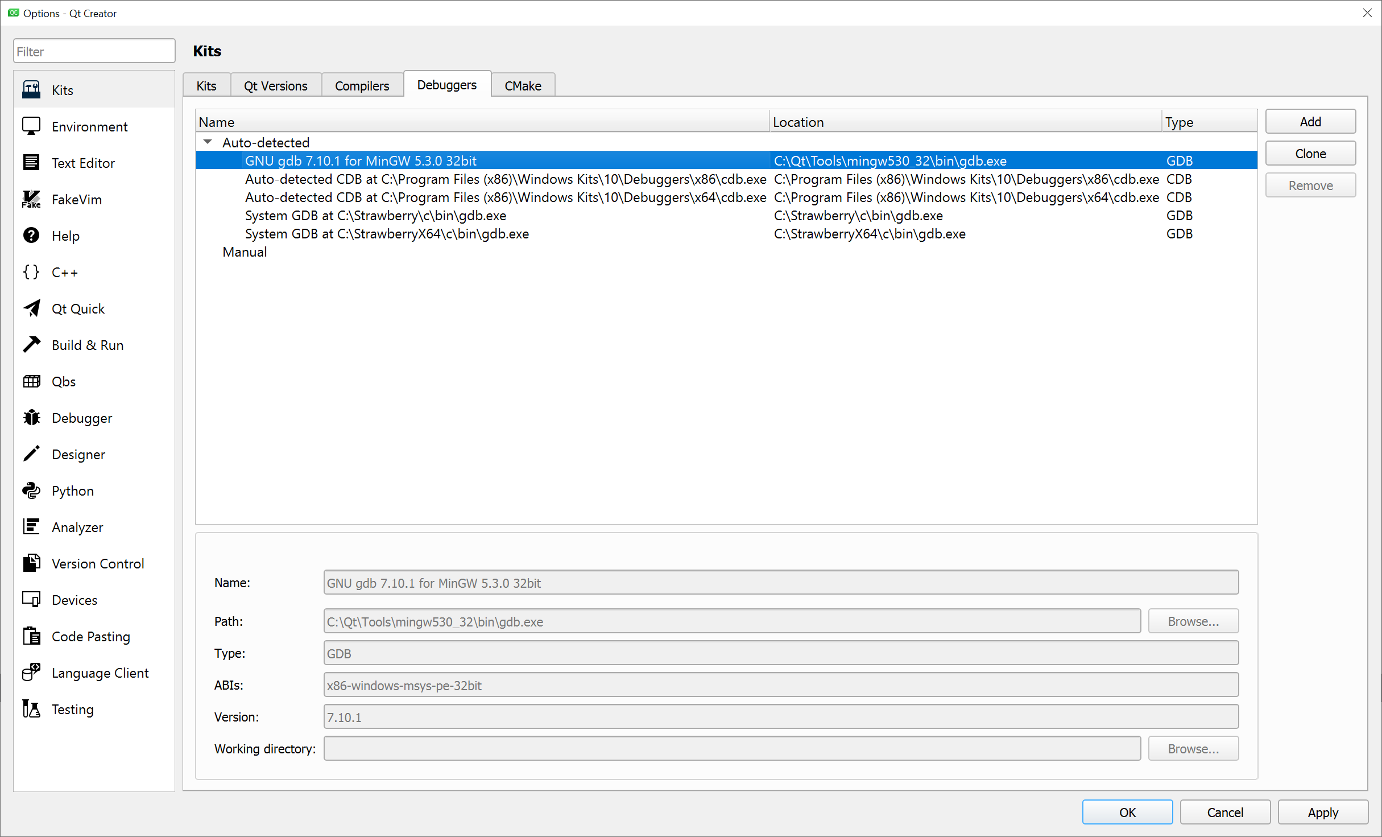This screenshot has width=1382, height=837.
Task: Open the FakeVim settings icon
Action: 31,200
